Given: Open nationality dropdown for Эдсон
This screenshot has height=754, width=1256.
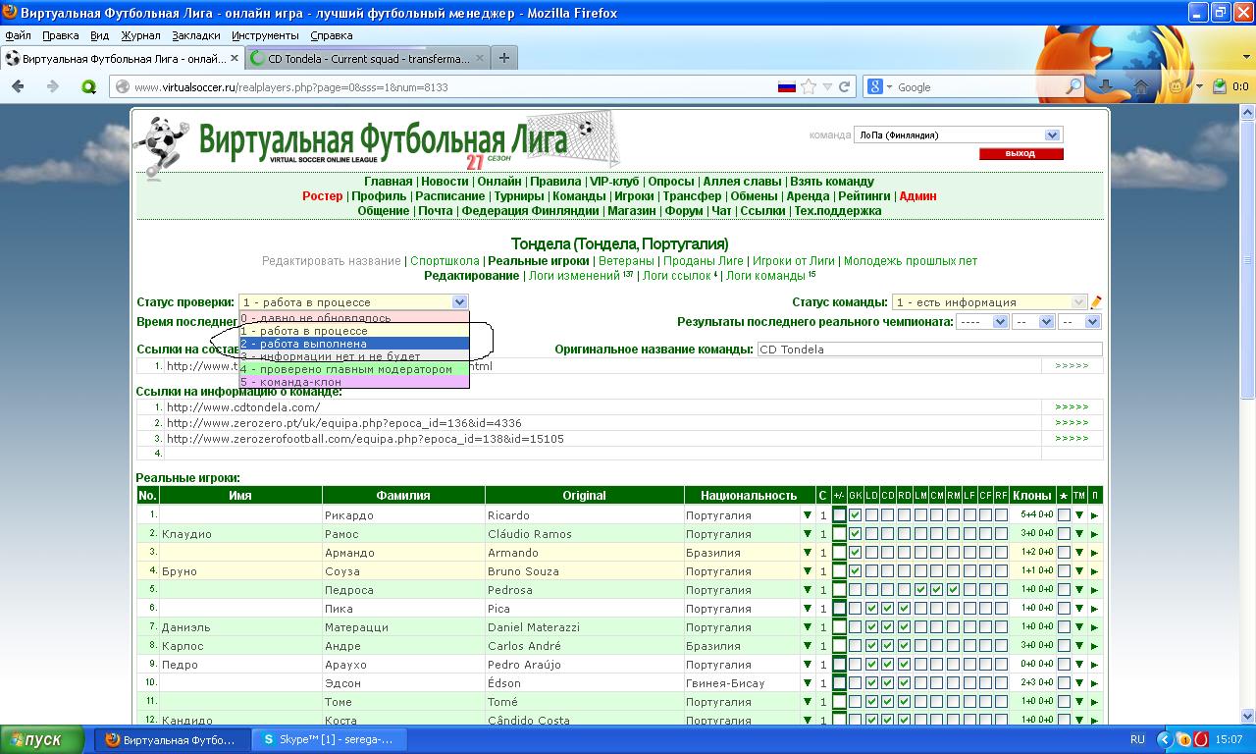Looking at the screenshot, I should pos(808,683).
